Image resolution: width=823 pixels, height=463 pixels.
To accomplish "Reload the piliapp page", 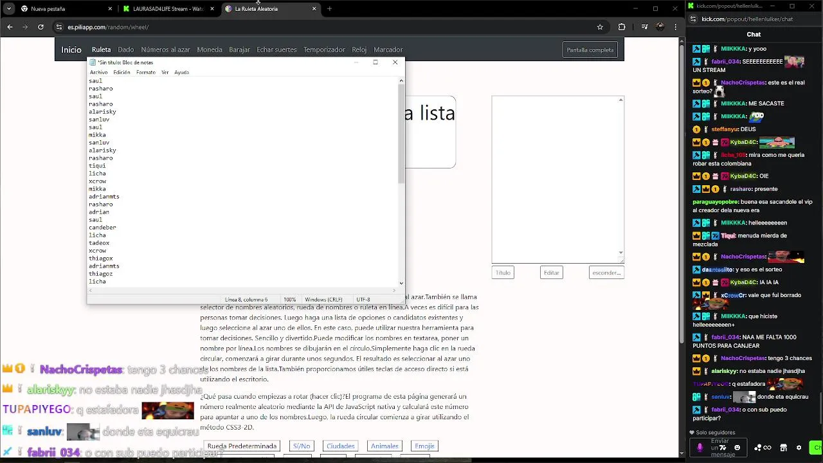I will (41, 27).
